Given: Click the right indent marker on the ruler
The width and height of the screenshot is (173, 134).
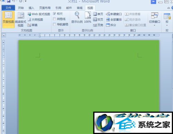Looking at the screenshot, I should point(138,36).
